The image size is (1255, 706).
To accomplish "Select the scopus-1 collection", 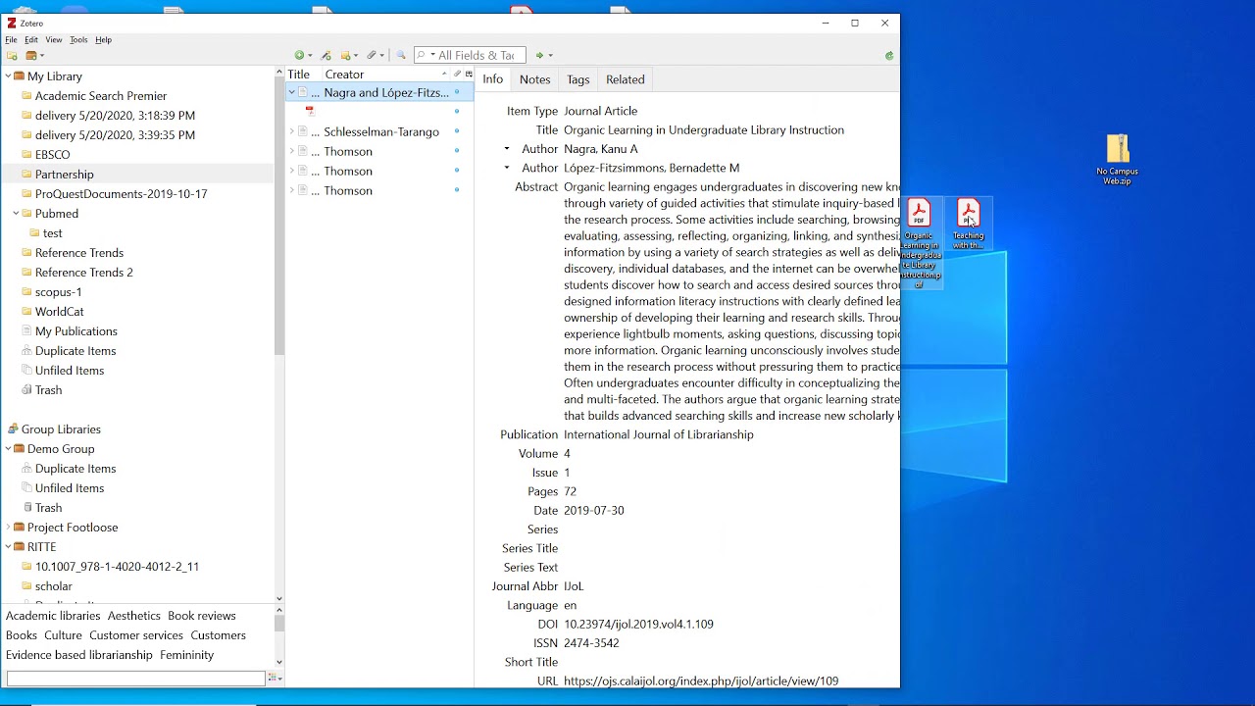I will [59, 292].
